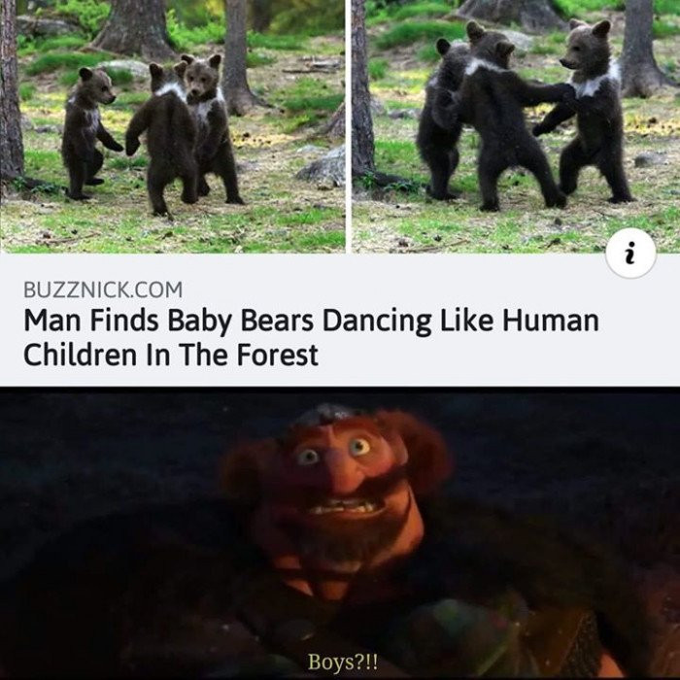Select the leftmost bear cub in left photo
The height and width of the screenshot is (680, 680).
tap(90, 133)
